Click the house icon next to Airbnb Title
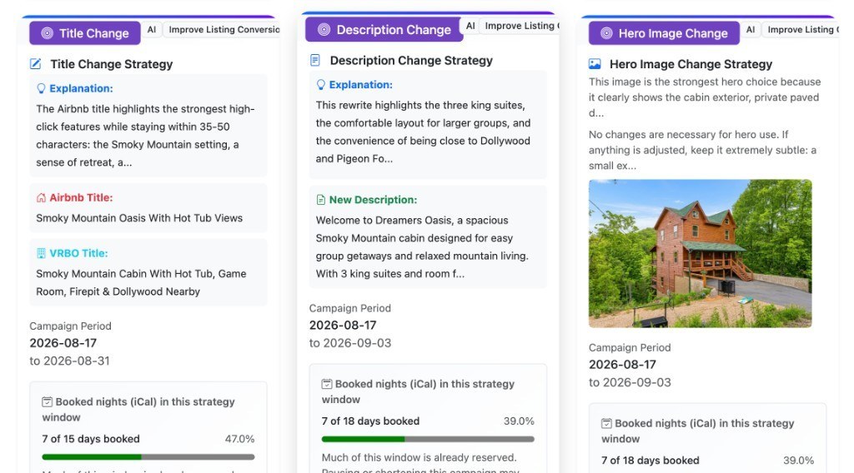The width and height of the screenshot is (854, 473). point(41,197)
